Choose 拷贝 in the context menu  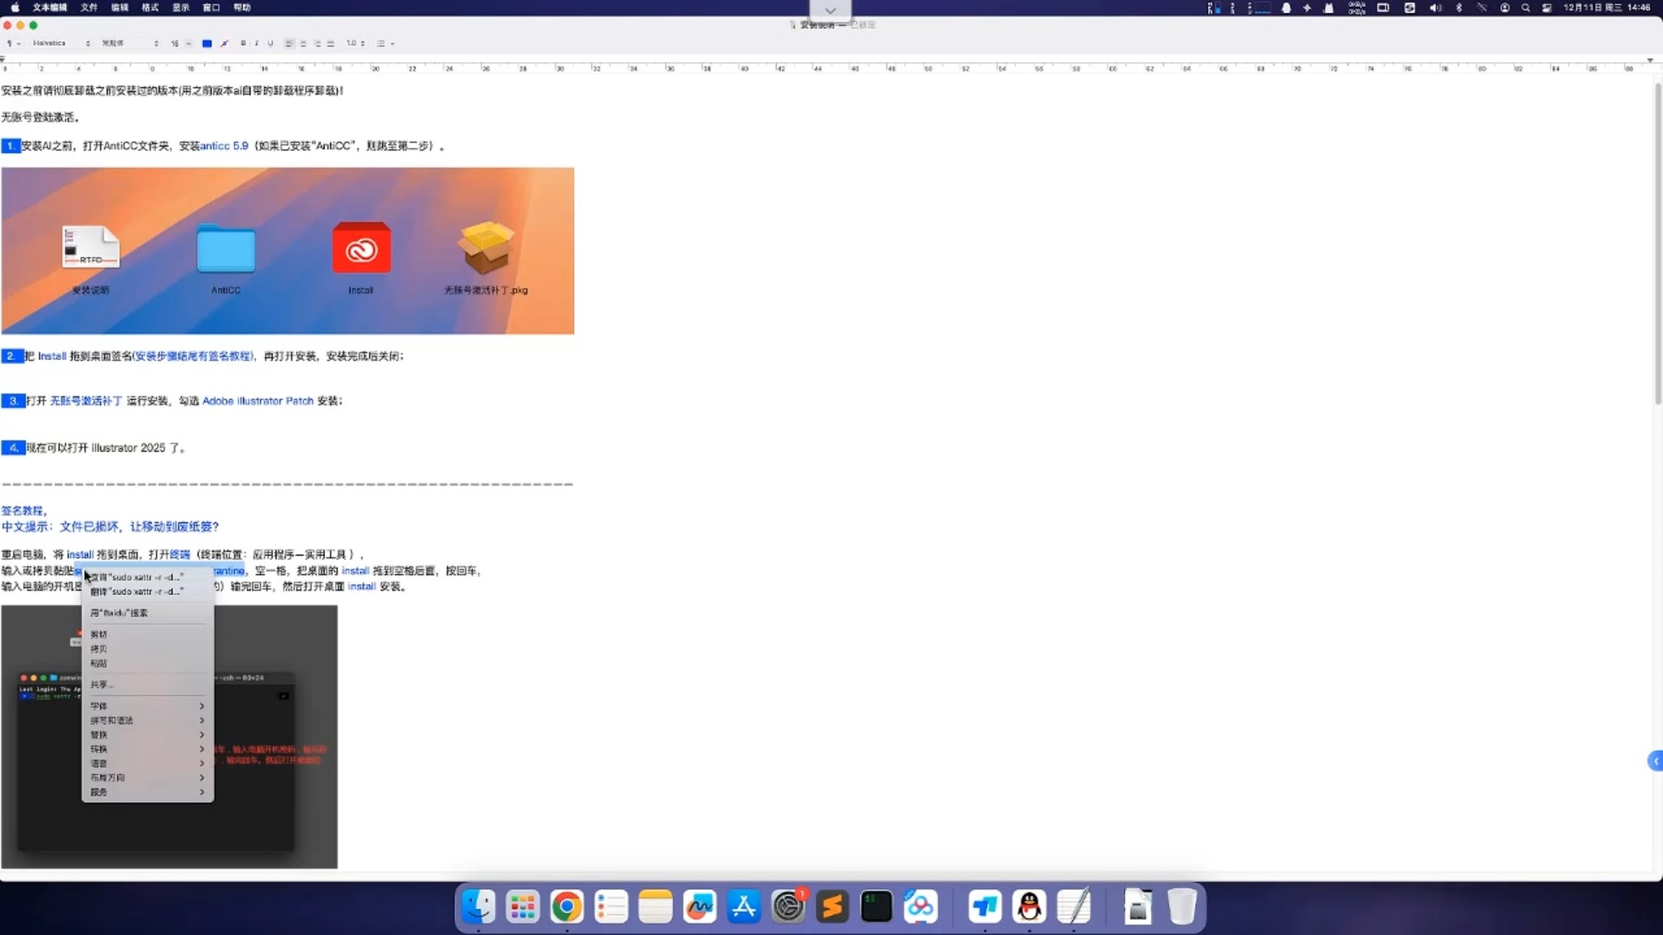coord(147,649)
